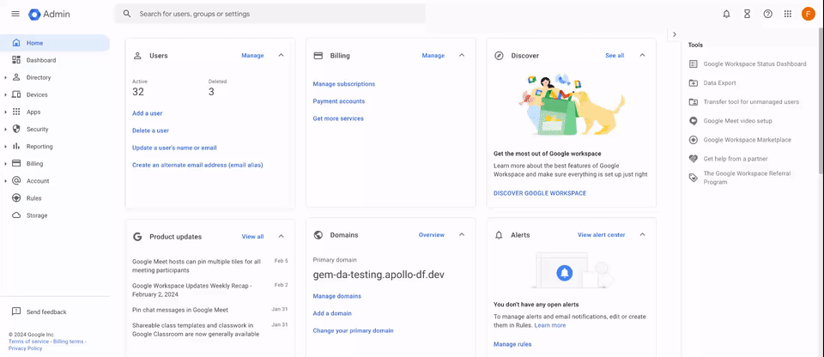This screenshot has width=824, height=357.
Task: Open the main hamburger menu
Action: [x=15, y=15]
